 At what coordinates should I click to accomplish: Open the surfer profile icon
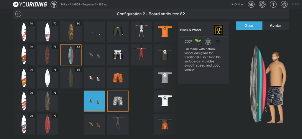tap(54, 4)
